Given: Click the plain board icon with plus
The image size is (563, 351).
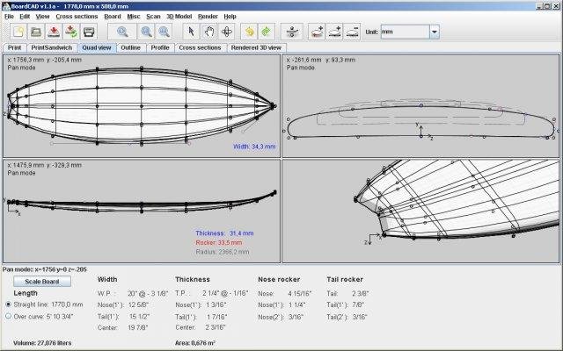Looking at the screenshot, I should click(x=334, y=32).
